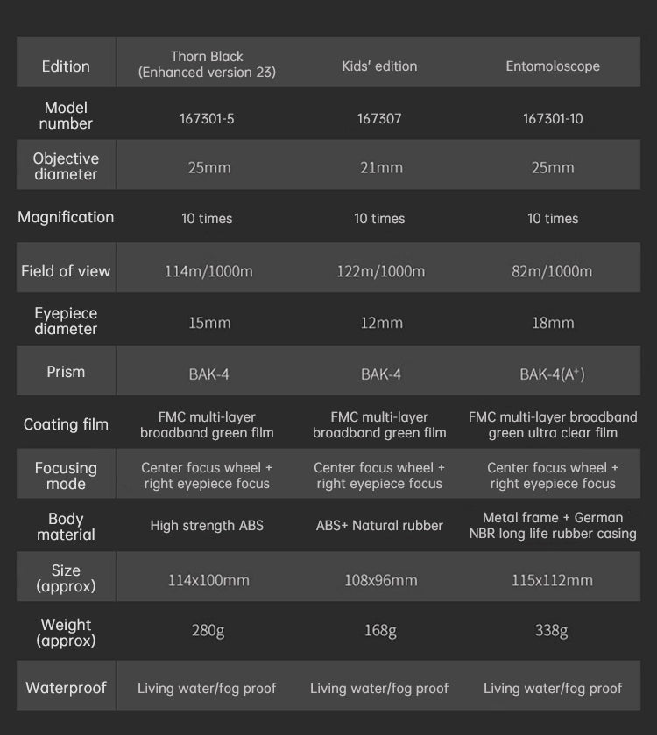
Task: Select model number 167301-5
Action: (207, 118)
